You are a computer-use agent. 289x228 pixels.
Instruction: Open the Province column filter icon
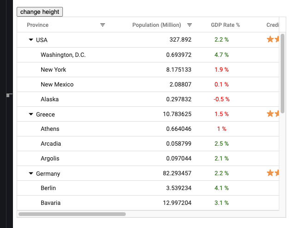[x=103, y=25]
